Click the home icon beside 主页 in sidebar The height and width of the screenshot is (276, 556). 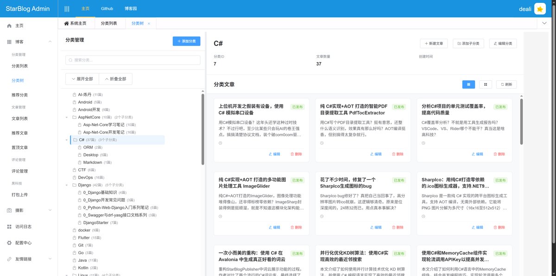[x=9, y=26]
